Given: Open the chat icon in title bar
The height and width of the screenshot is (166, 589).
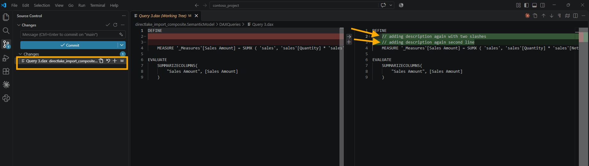Looking at the screenshot, I should click(383, 5).
